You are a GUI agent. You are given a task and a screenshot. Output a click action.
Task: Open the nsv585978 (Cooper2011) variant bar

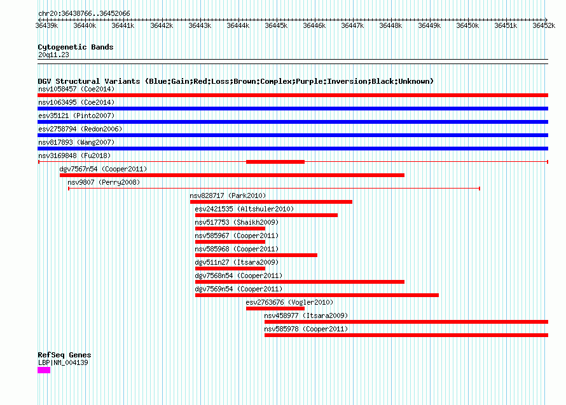point(406,335)
